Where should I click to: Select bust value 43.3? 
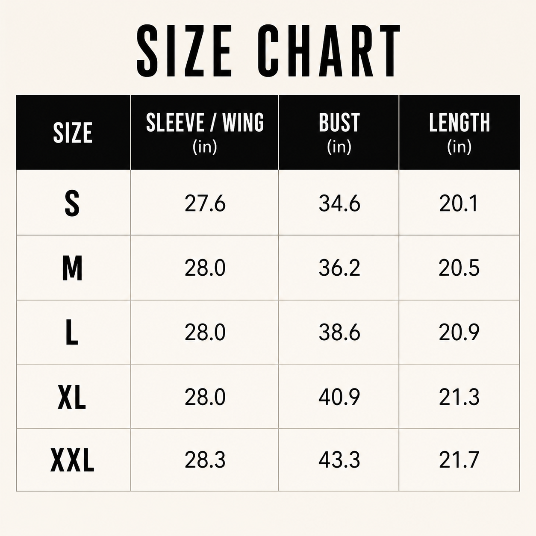(339, 460)
